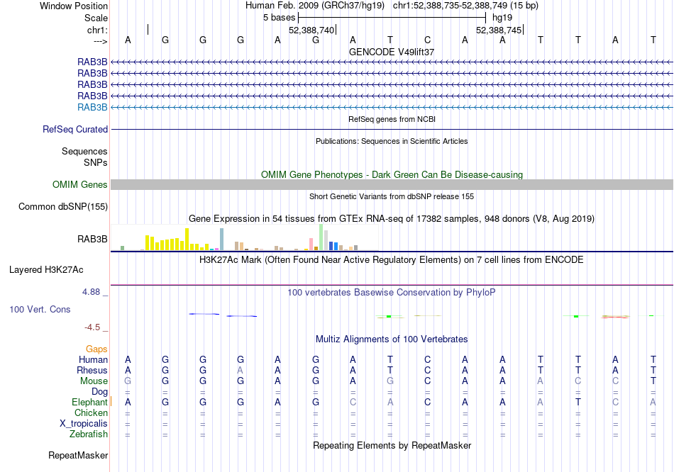Click the RefSeq Curated intron line
The height and width of the screenshot is (472, 674).
pos(392,129)
